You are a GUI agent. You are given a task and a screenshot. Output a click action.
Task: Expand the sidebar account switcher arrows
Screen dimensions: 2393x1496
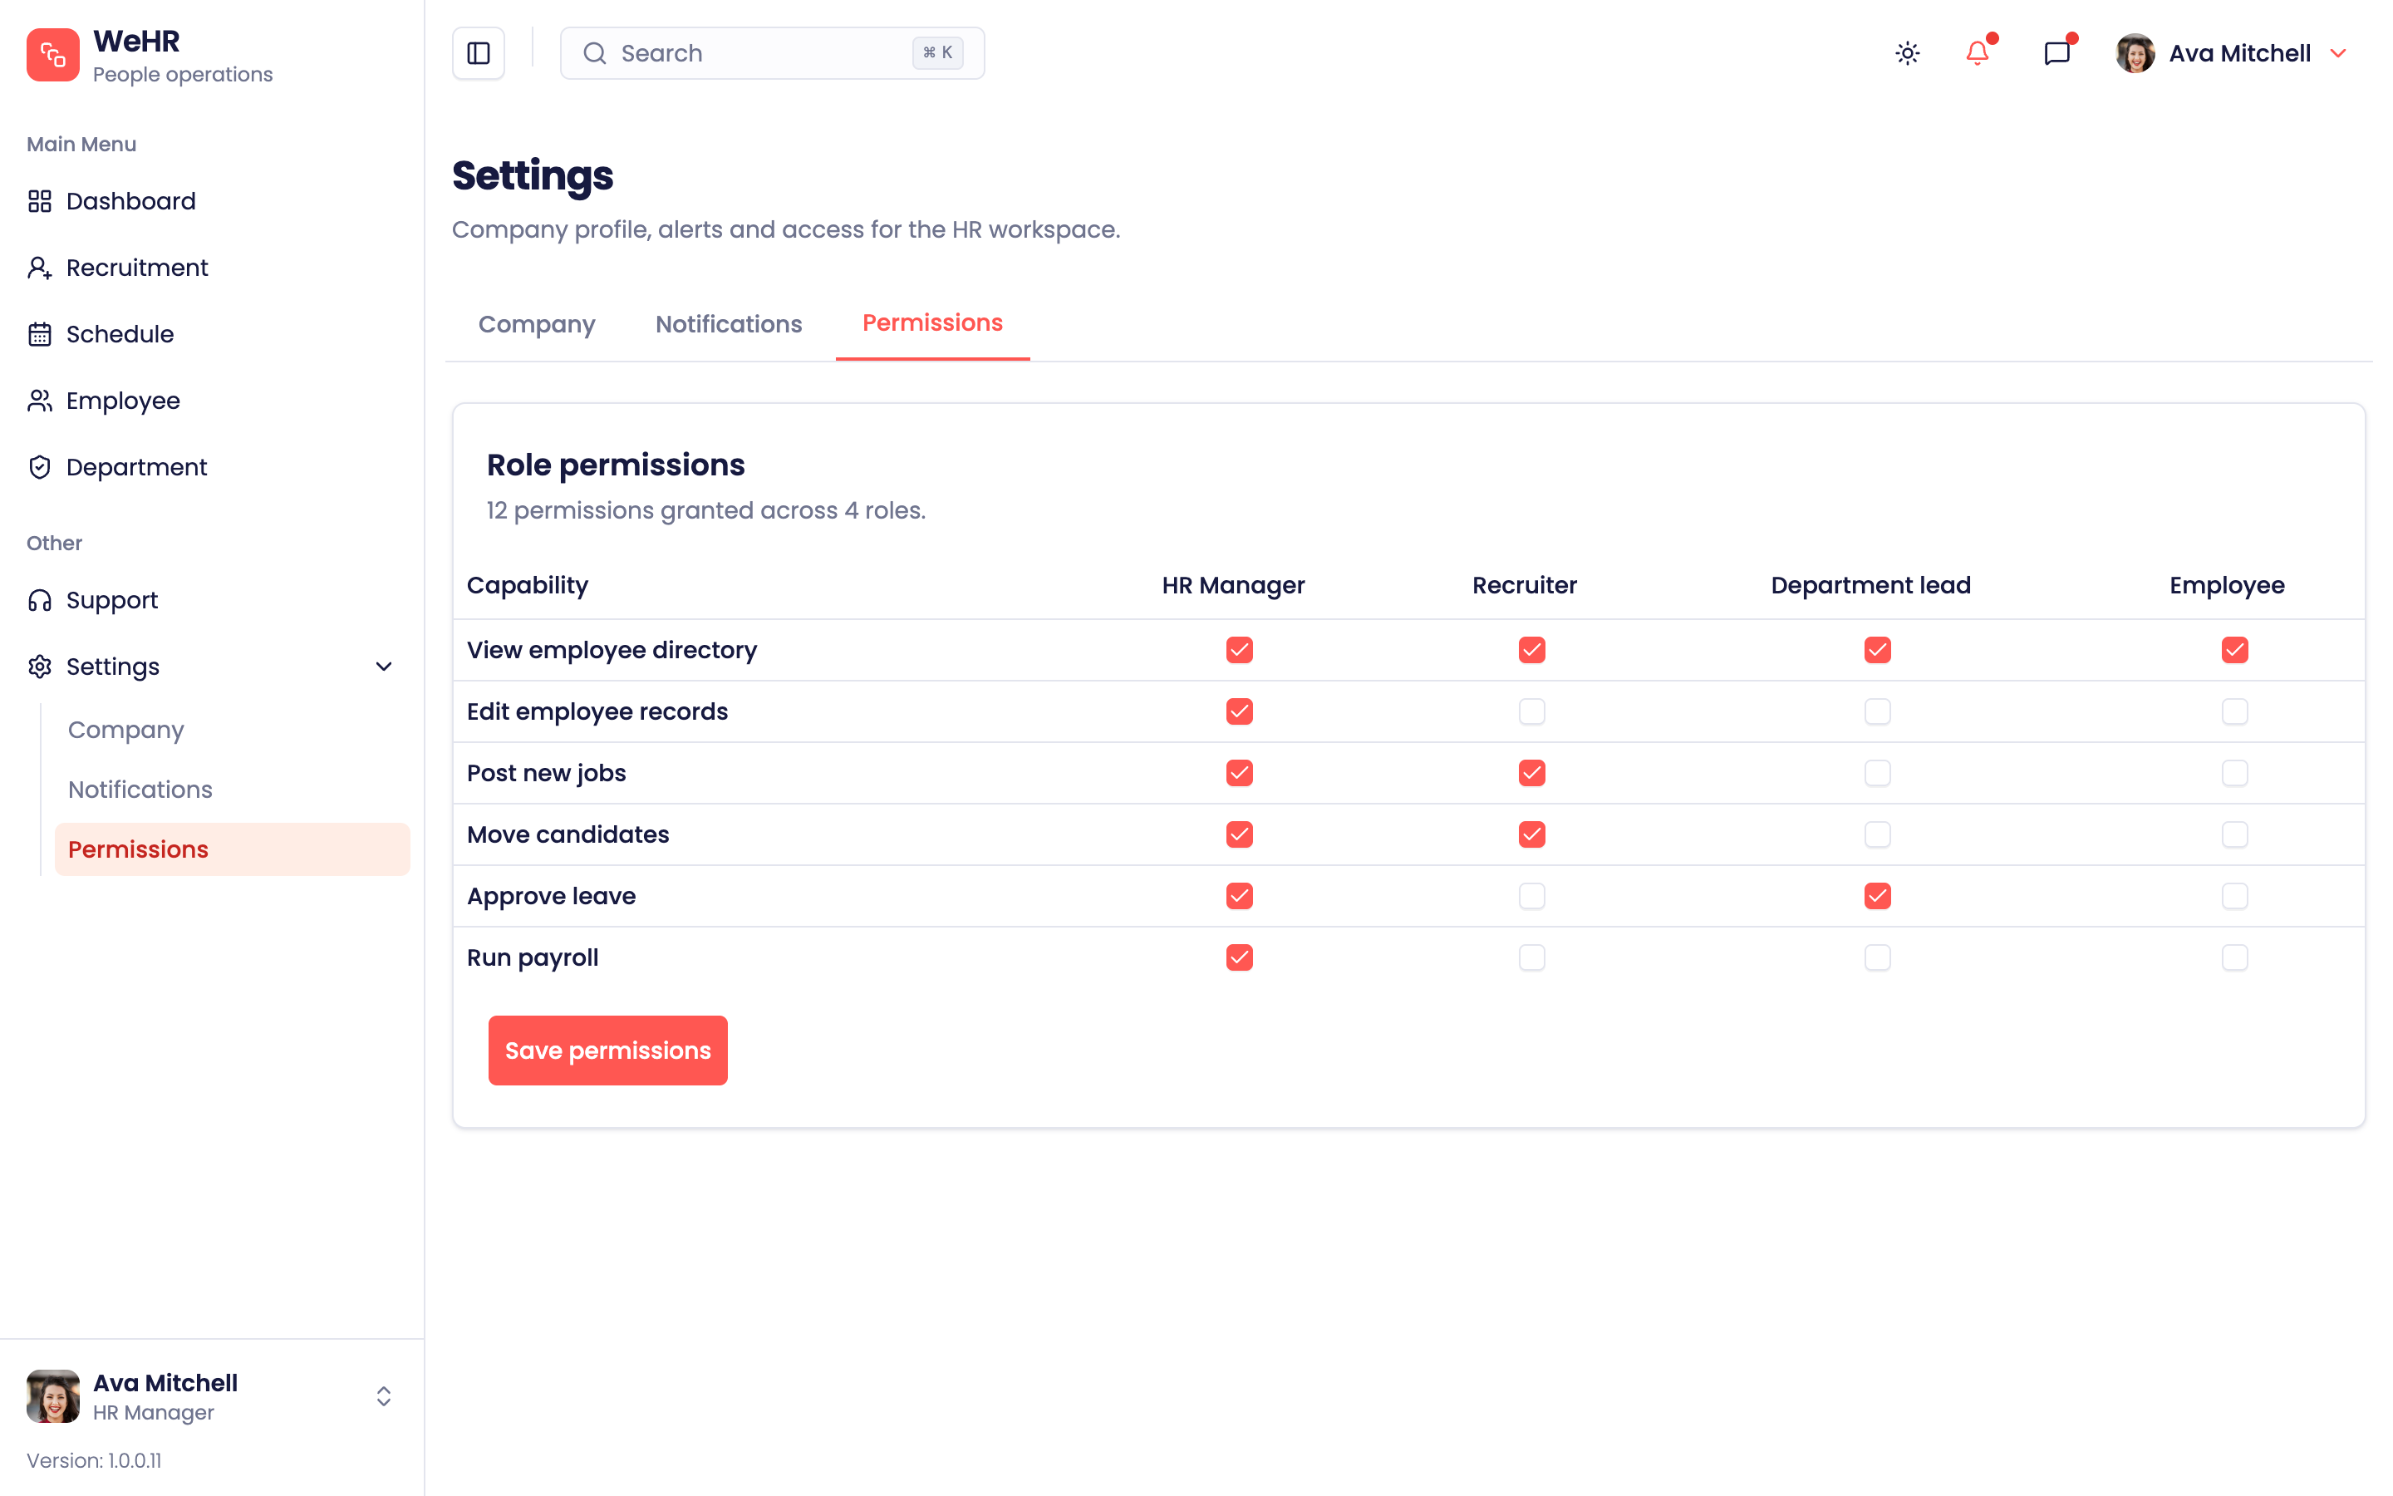coord(384,1396)
